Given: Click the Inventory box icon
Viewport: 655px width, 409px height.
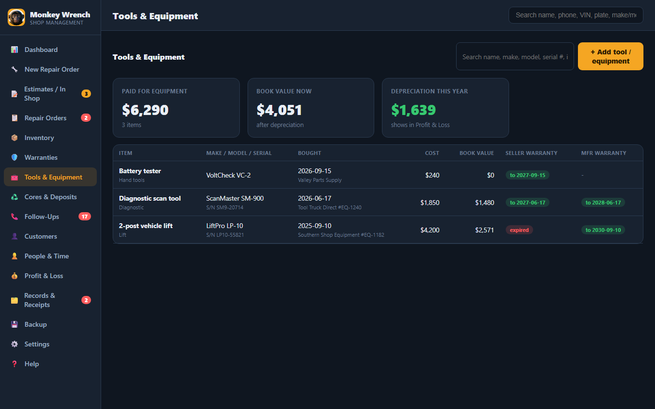Looking at the screenshot, I should 14,138.
